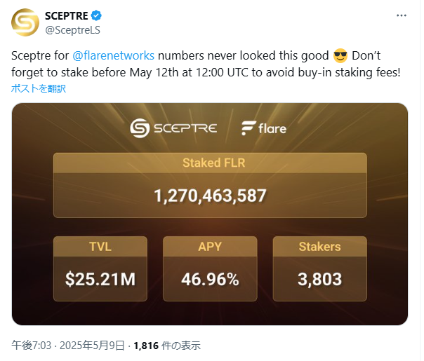
Task: Click the APY 46.96% card
Action: pos(210,268)
